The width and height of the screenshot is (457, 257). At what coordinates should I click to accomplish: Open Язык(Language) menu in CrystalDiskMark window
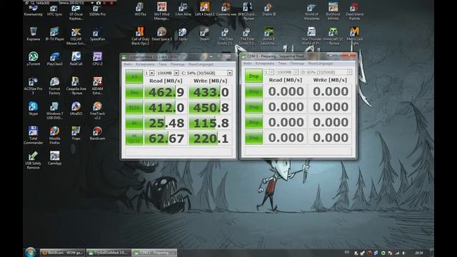point(201,64)
